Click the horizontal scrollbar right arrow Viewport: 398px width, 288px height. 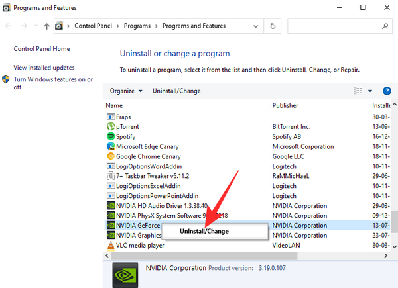pyautogui.click(x=386, y=256)
